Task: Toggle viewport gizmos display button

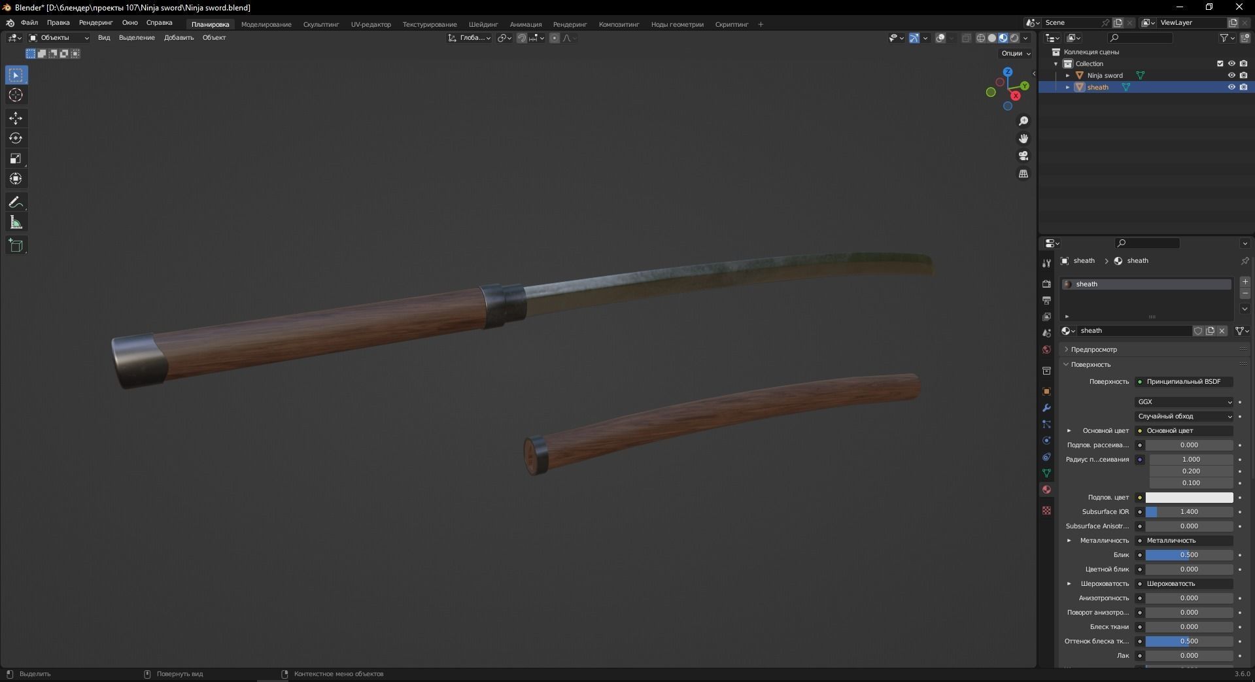Action: (914, 38)
